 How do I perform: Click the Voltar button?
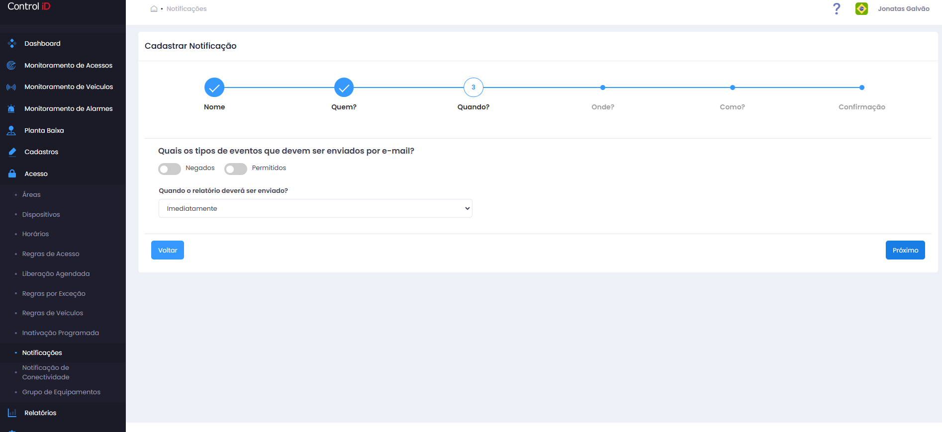(168, 250)
